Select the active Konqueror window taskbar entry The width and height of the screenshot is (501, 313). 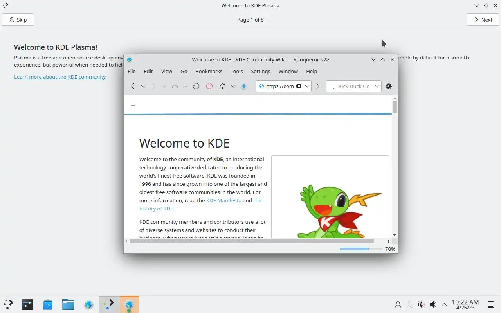click(x=129, y=304)
